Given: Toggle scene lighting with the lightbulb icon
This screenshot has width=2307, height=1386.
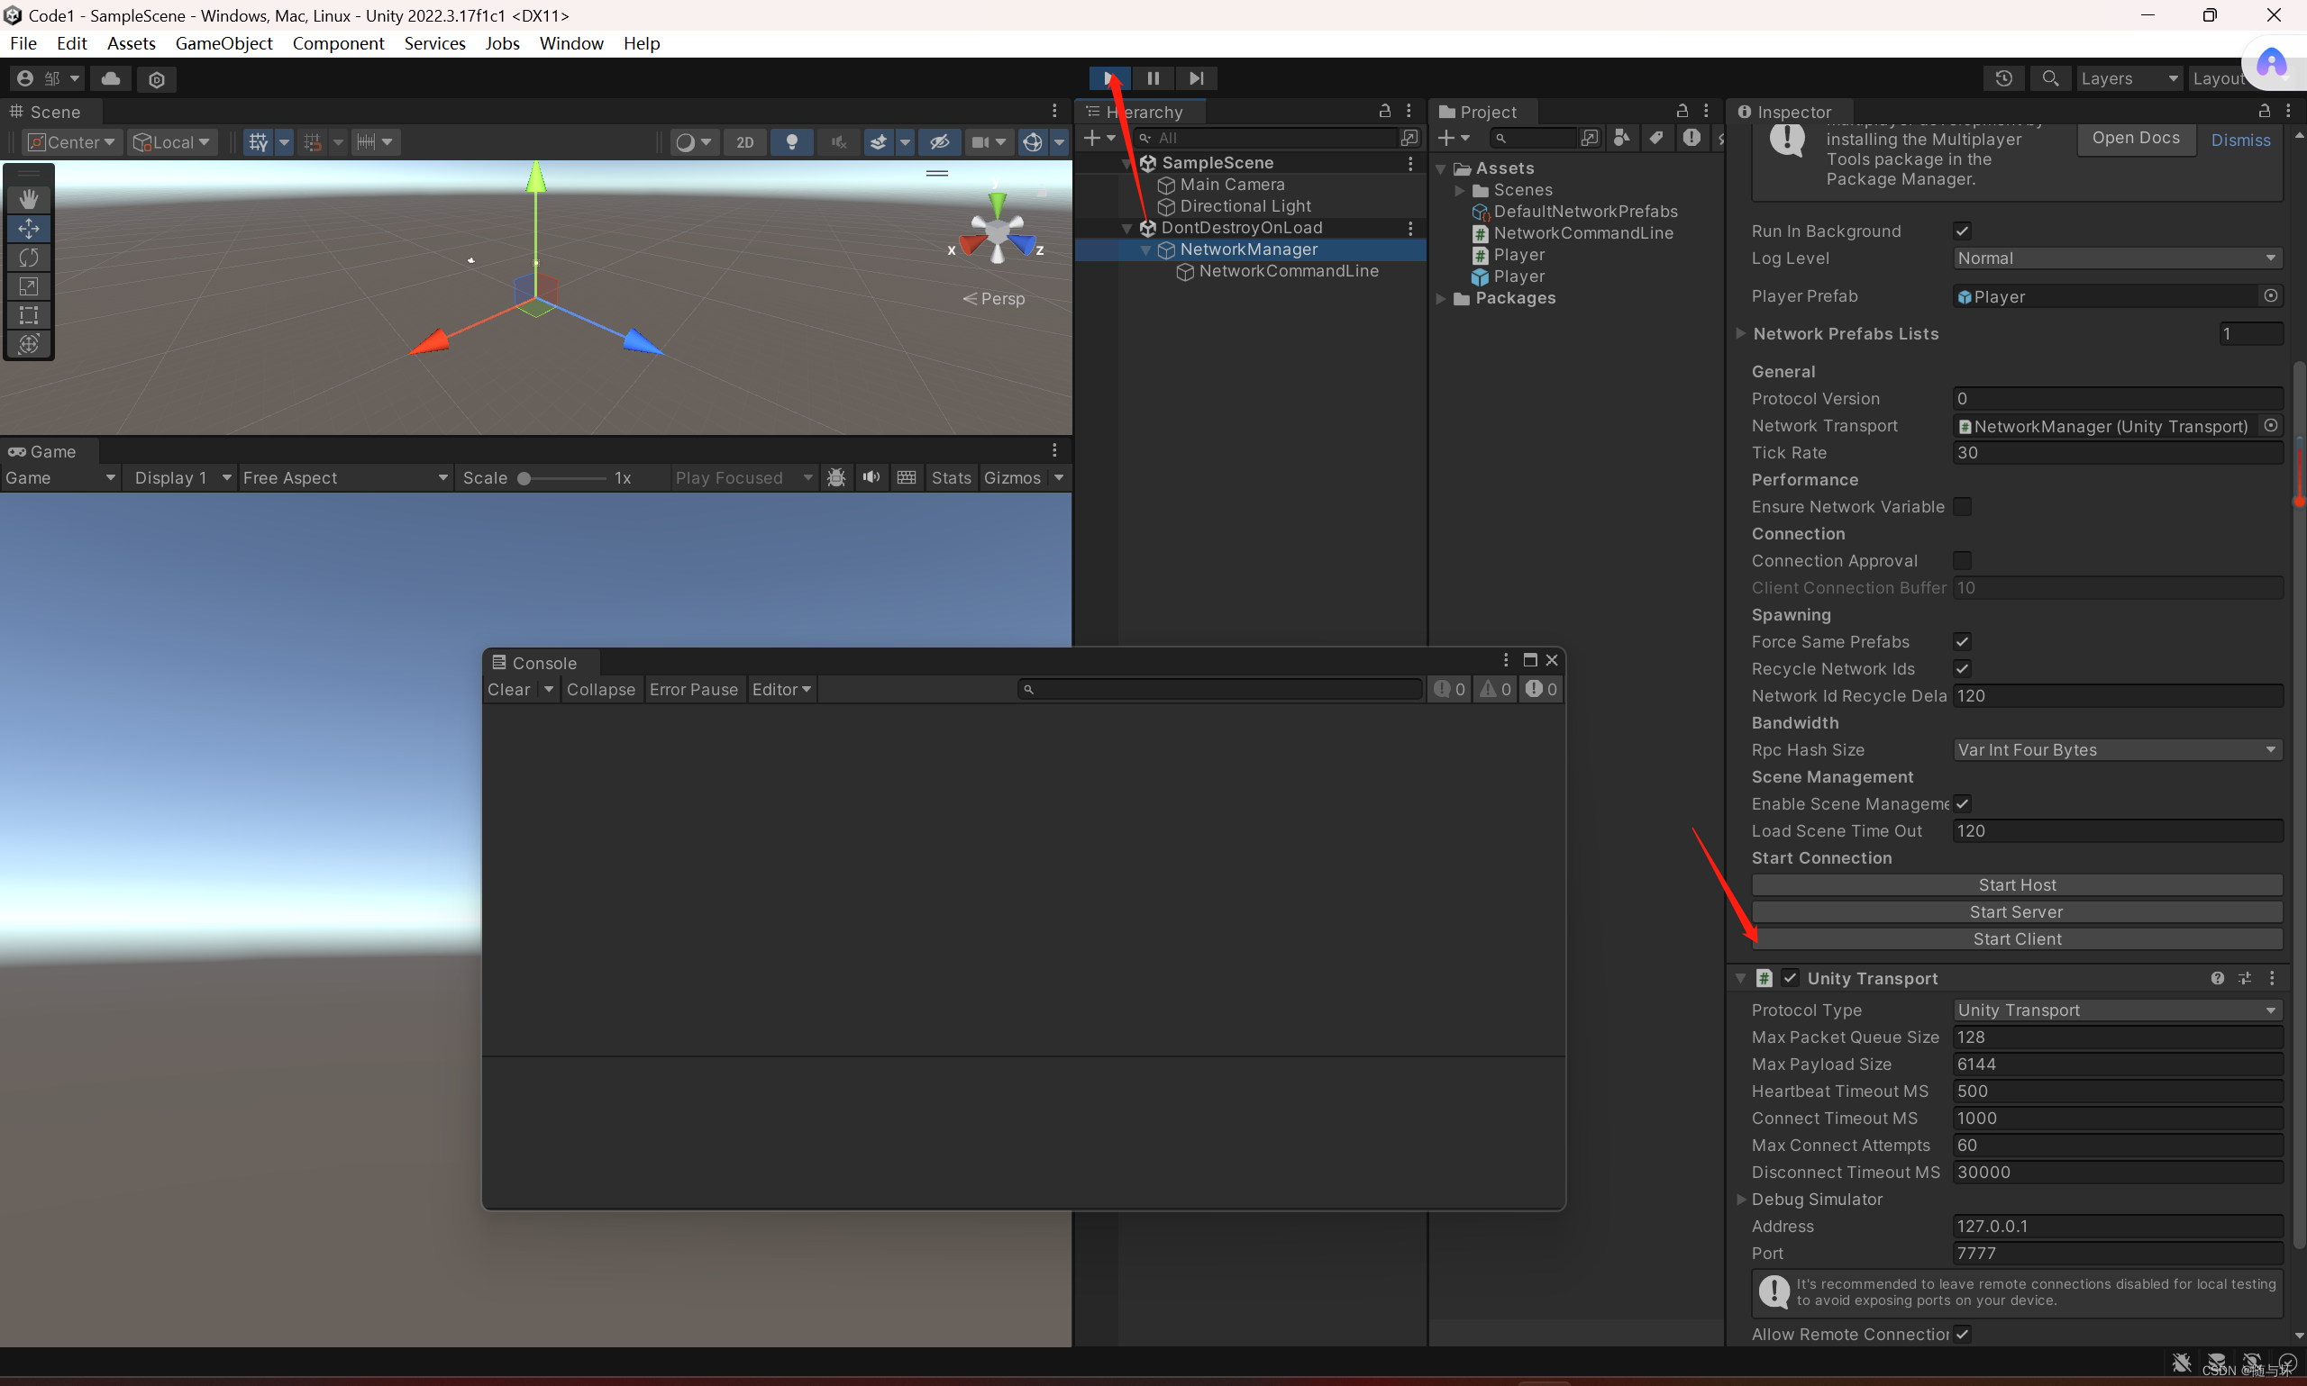Looking at the screenshot, I should pyautogui.click(x=791, y=142).
